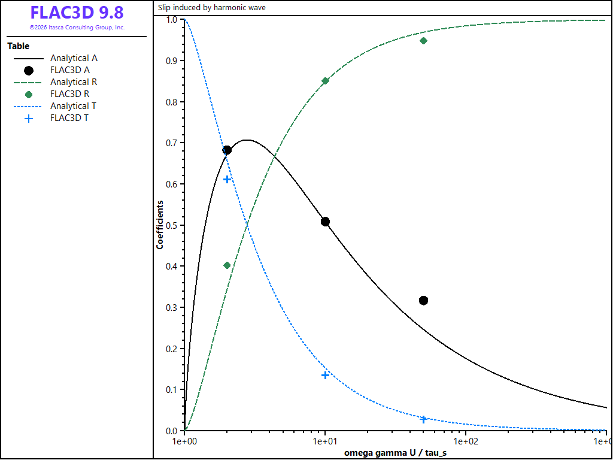Click the black data point near 0.32

423,301
